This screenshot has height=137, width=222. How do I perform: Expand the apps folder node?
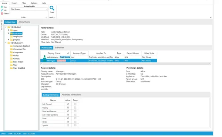click(9, 30)
